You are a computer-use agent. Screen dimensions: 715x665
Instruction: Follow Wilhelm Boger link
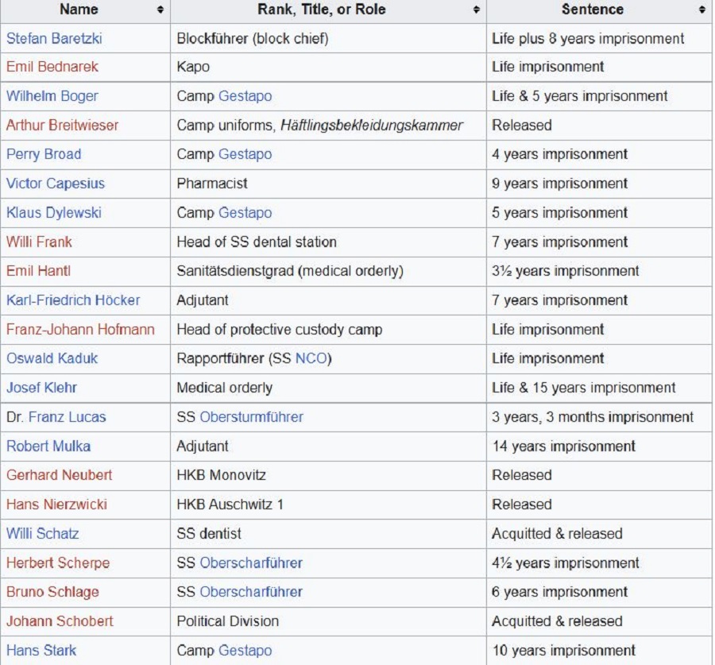click(x=52, y=96)
